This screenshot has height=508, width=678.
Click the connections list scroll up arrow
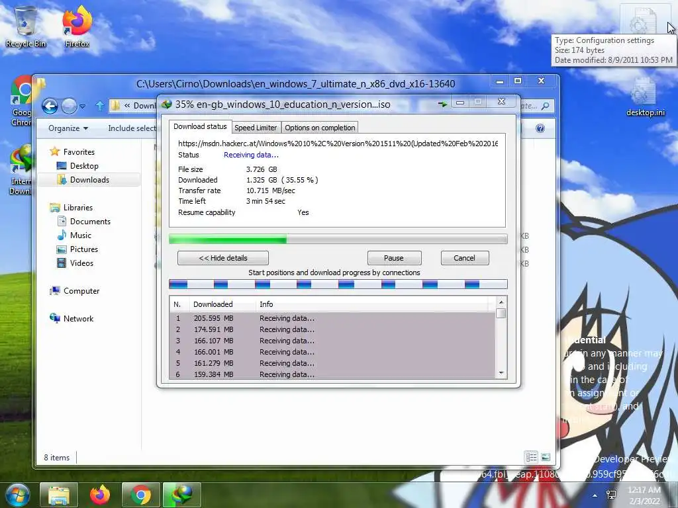coord(501,302)
